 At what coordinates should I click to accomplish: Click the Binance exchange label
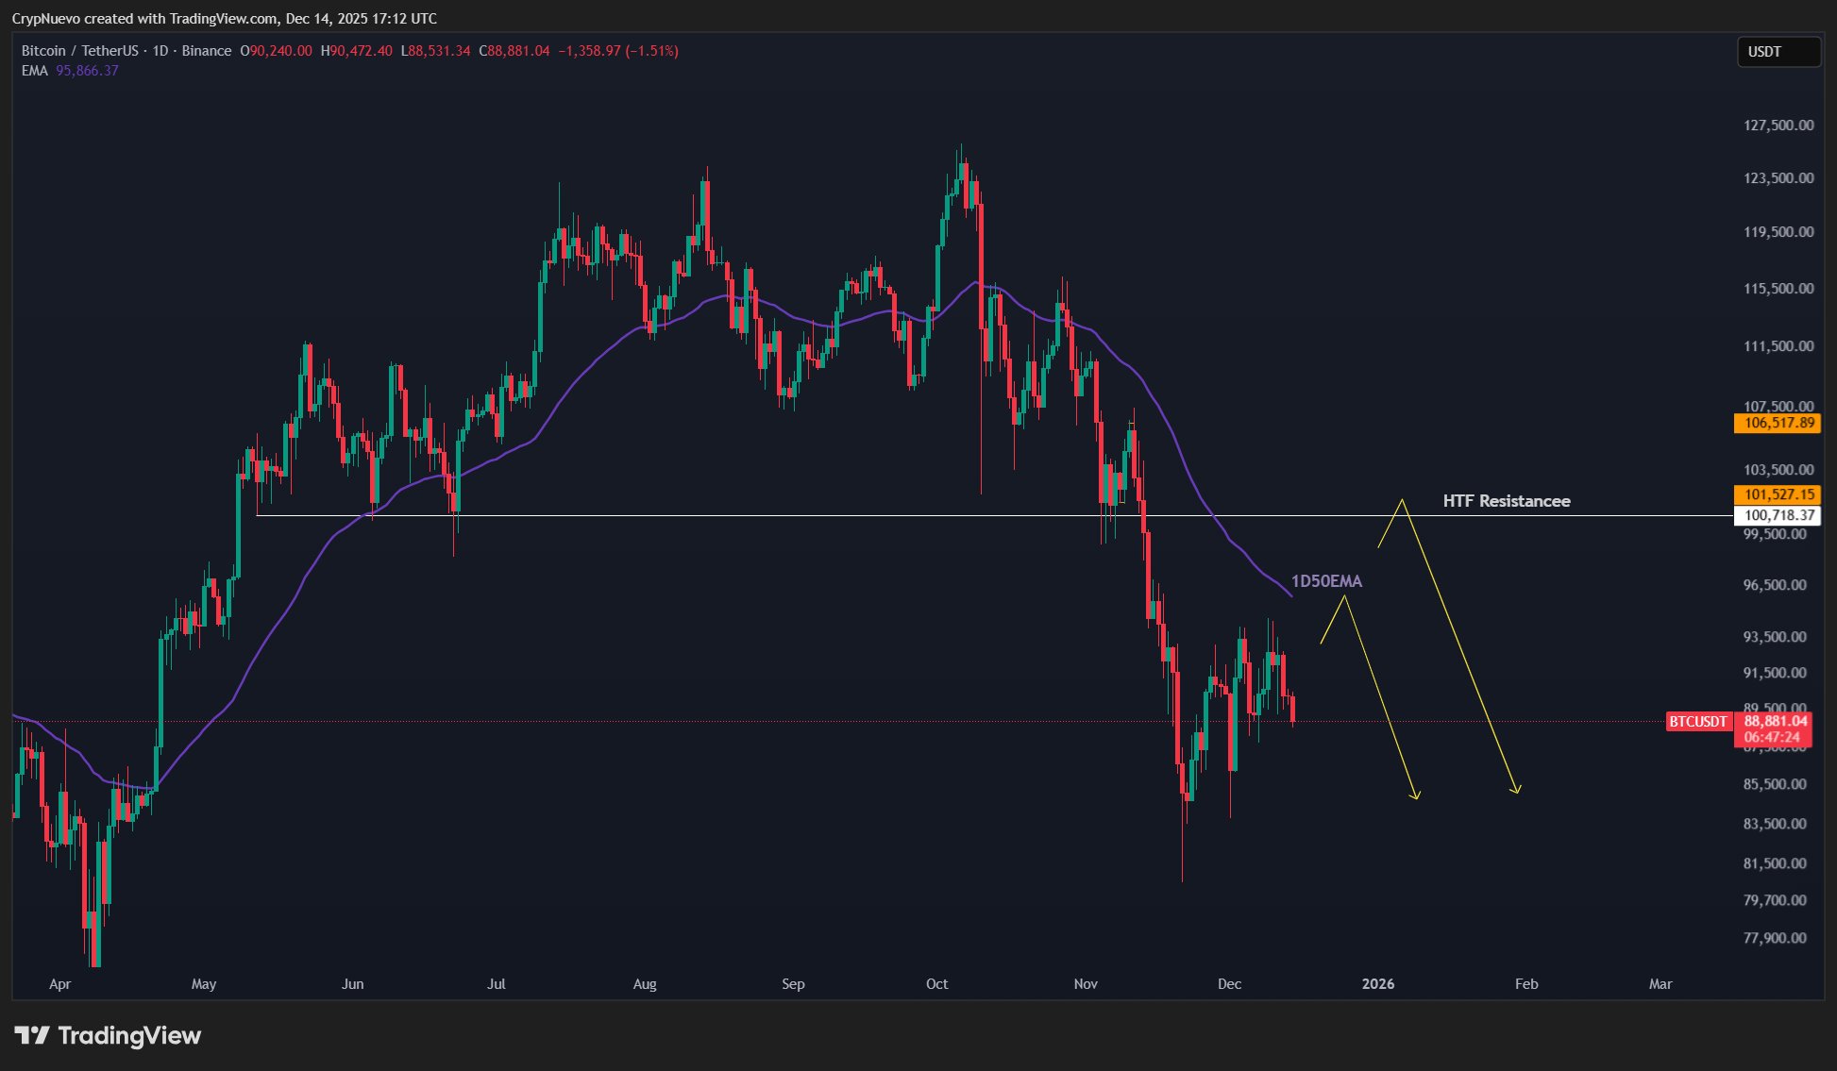point(208,51)
